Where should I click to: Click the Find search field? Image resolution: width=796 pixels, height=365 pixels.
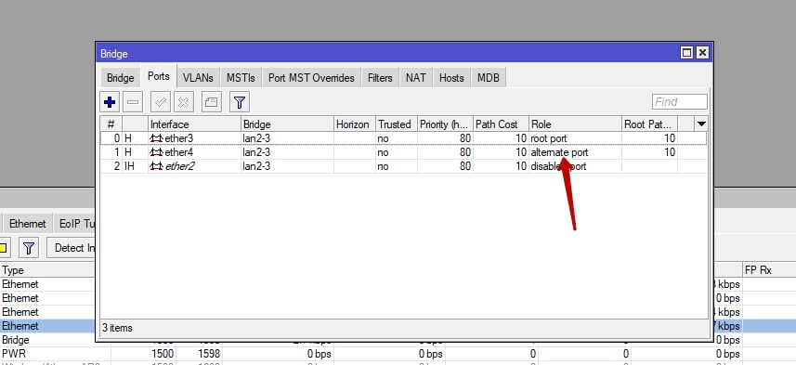[679, 102]
